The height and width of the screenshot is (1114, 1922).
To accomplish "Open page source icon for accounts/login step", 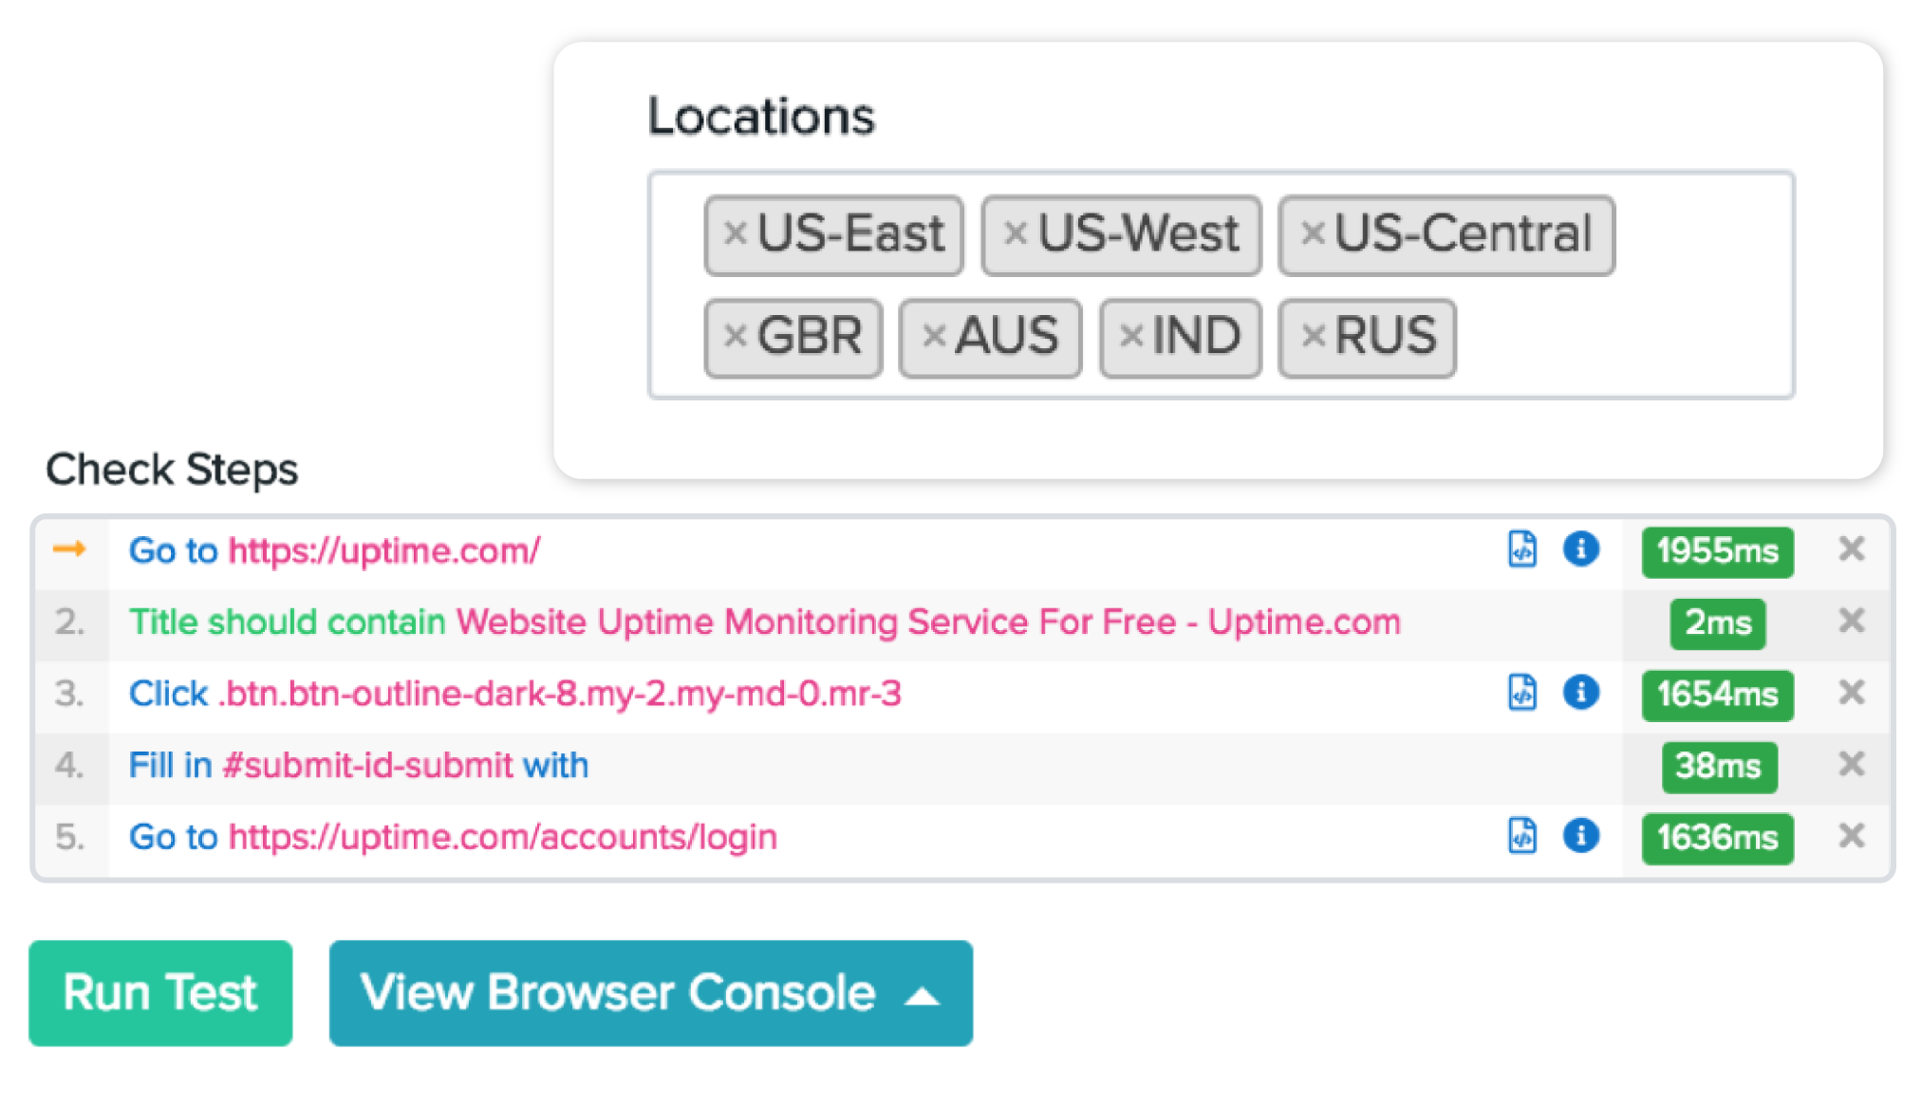I will (1522, 835).
